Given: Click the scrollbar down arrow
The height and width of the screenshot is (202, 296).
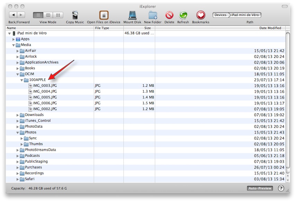Looking at the screenshot, I should click(288, 180).
